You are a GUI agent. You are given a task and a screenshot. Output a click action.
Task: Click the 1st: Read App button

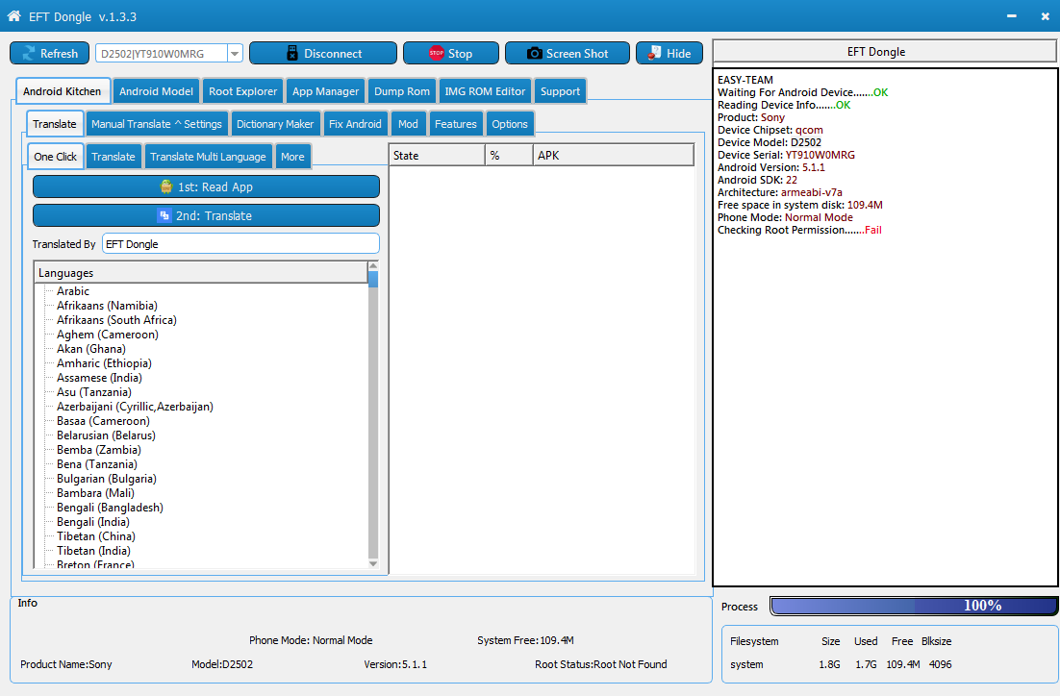click(x=206, y=187)
